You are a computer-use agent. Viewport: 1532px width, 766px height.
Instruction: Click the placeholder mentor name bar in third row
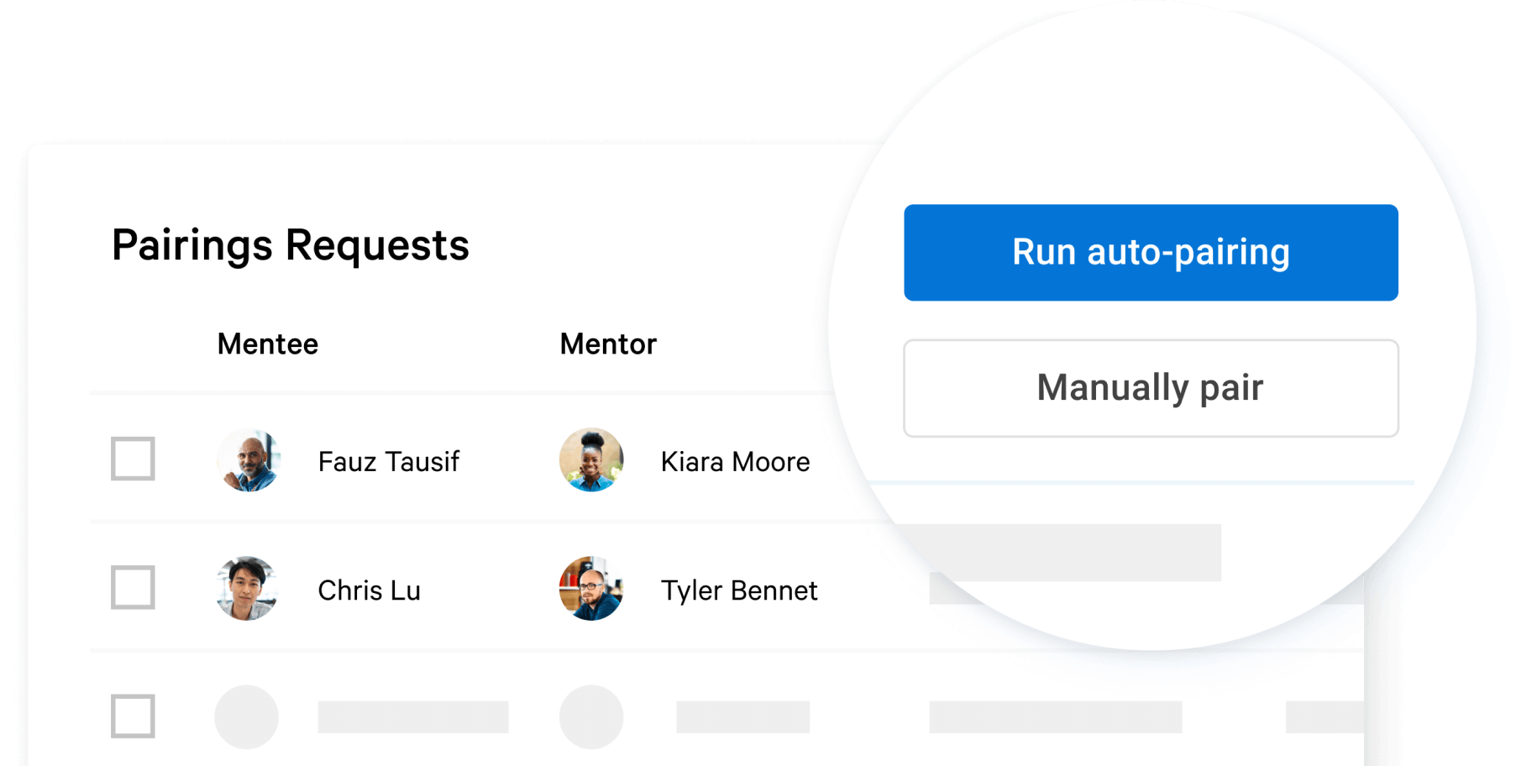(742, 717)
